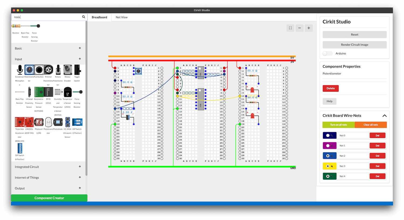This screenshot has height=220, width=404.
Task: Toggle the Net 3 visibility circle
Action: click(328, 166)
